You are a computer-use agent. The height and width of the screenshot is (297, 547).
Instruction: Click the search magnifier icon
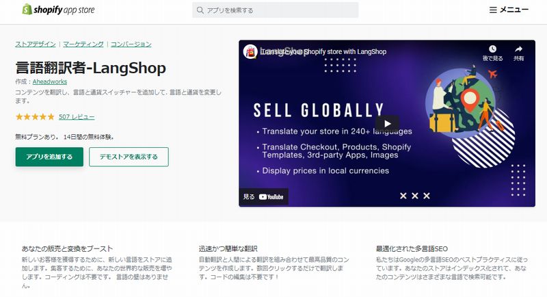coord(200,10)
